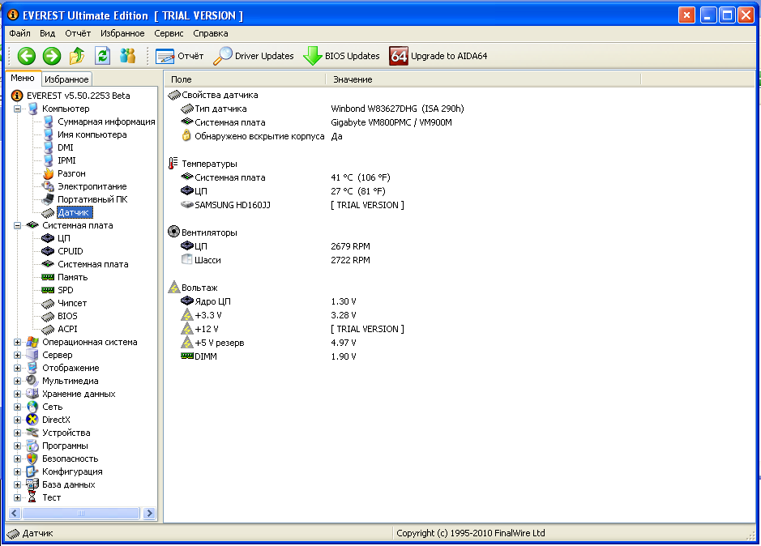Click the Значение column header
The image size is (761, 546).
(353, 79)
